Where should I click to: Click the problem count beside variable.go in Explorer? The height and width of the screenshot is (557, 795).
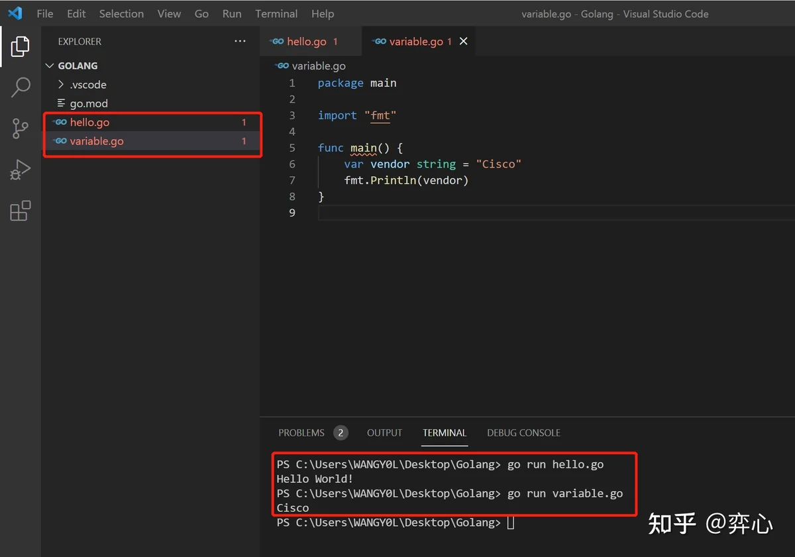click(244, 141)
